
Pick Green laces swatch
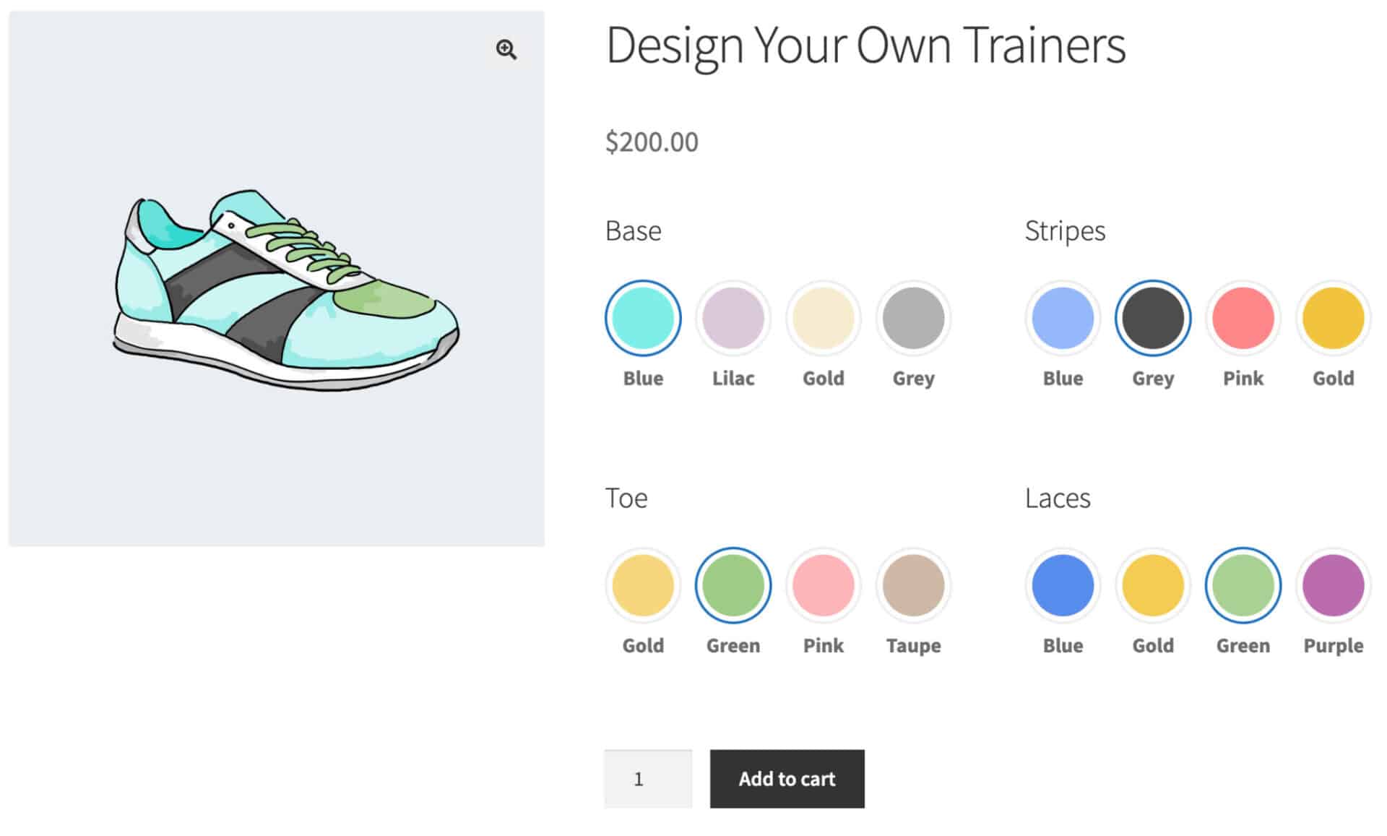pos(1243,585)
